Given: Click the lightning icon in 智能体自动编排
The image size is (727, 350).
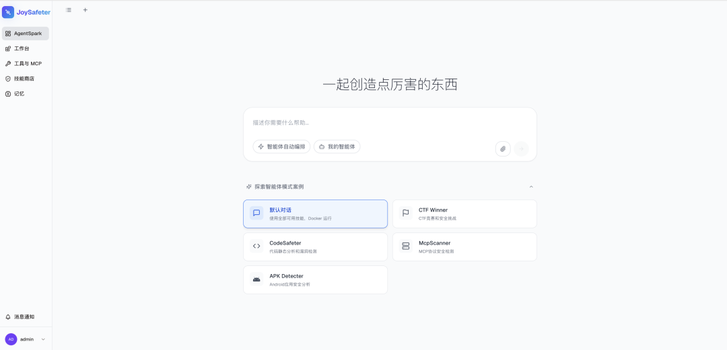Looking at the screenshot, I should (261, 146).
